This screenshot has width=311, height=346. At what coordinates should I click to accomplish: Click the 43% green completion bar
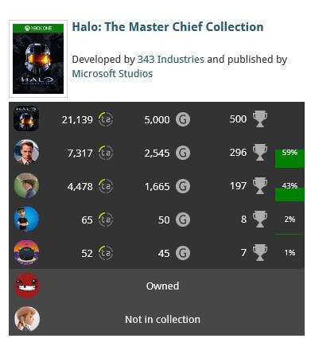pos(290,195)
